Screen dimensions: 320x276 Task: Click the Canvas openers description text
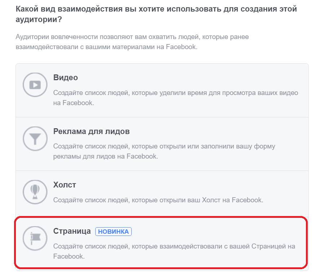[158, 200]
